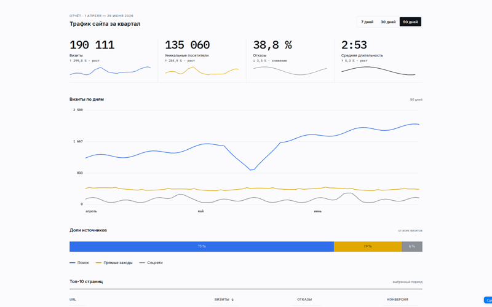Click the 135 060 unique visitors value
492x307 pixels.
pyautogui.click(x=188, y=45)
